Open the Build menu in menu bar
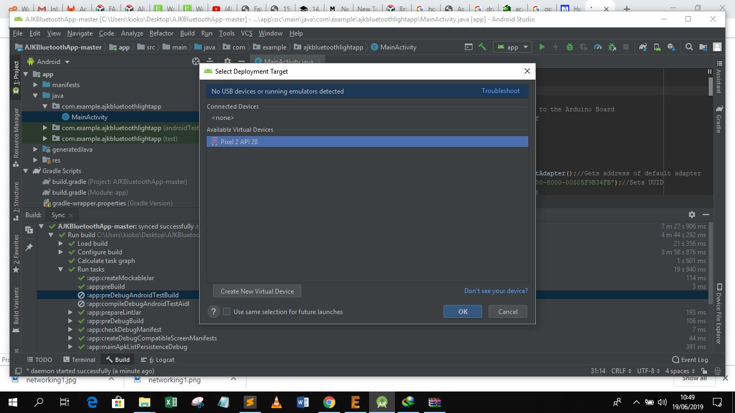 point(187,33)
